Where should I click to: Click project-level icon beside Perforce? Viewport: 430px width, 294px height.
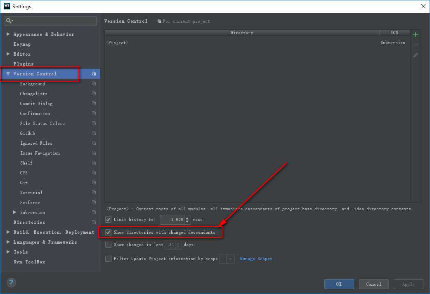[x=94, y=202]
